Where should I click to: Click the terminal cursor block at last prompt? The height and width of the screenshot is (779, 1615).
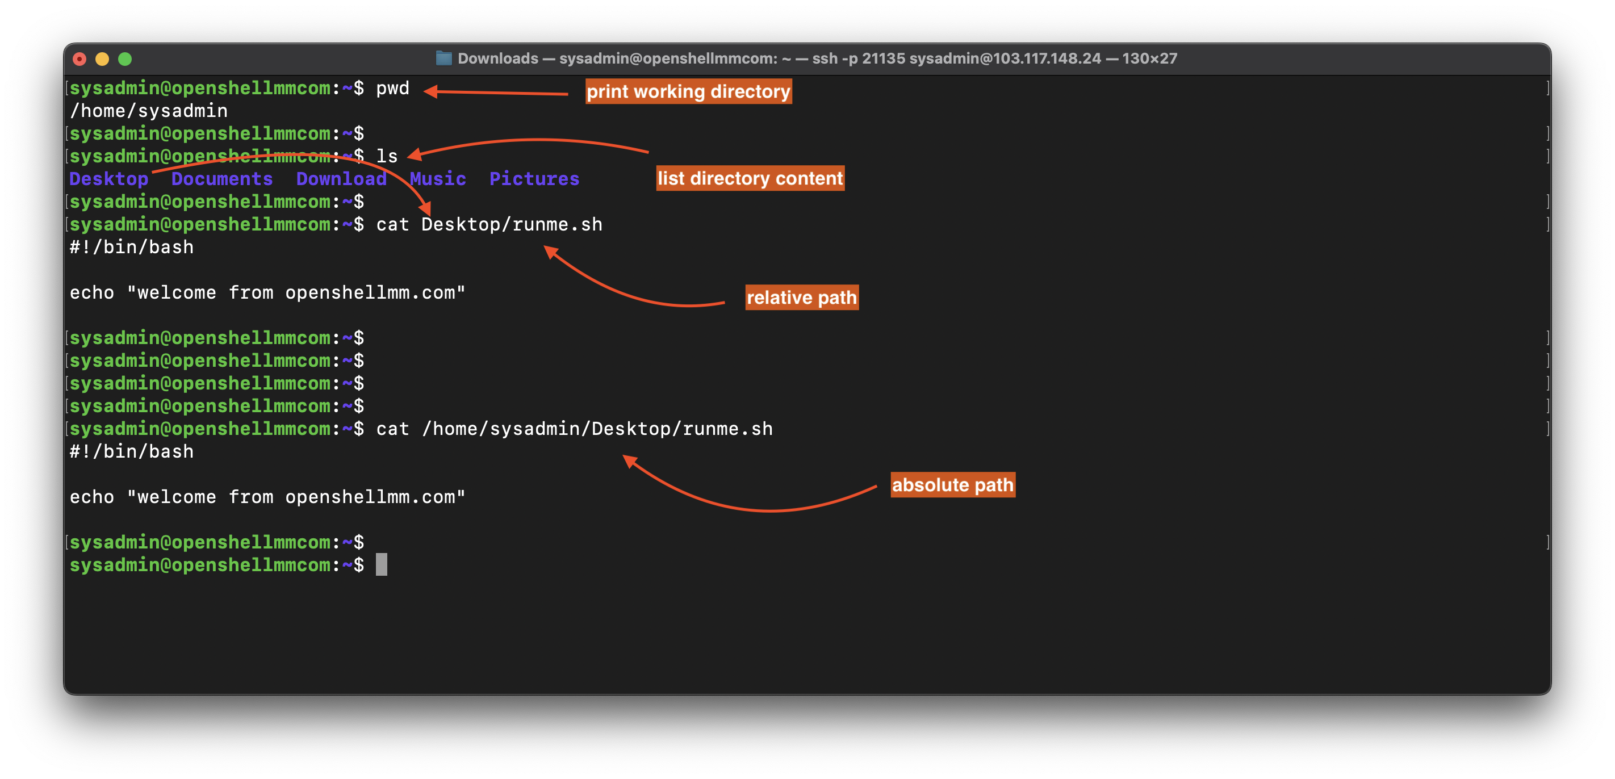[x=381, y=565]
